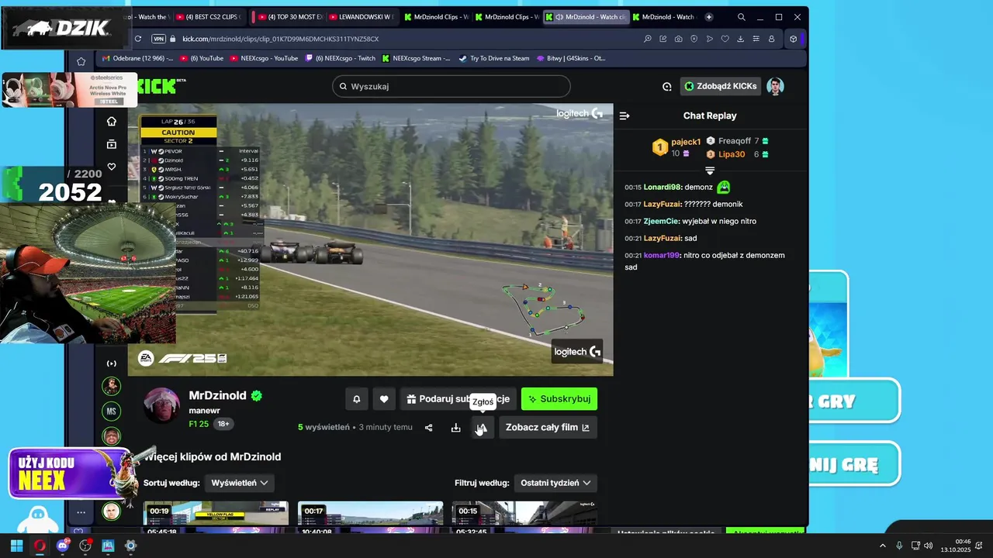The image size is (993, 558).
Task: Open the Opera icon in the taskbar
Action: tap(40, 546)
